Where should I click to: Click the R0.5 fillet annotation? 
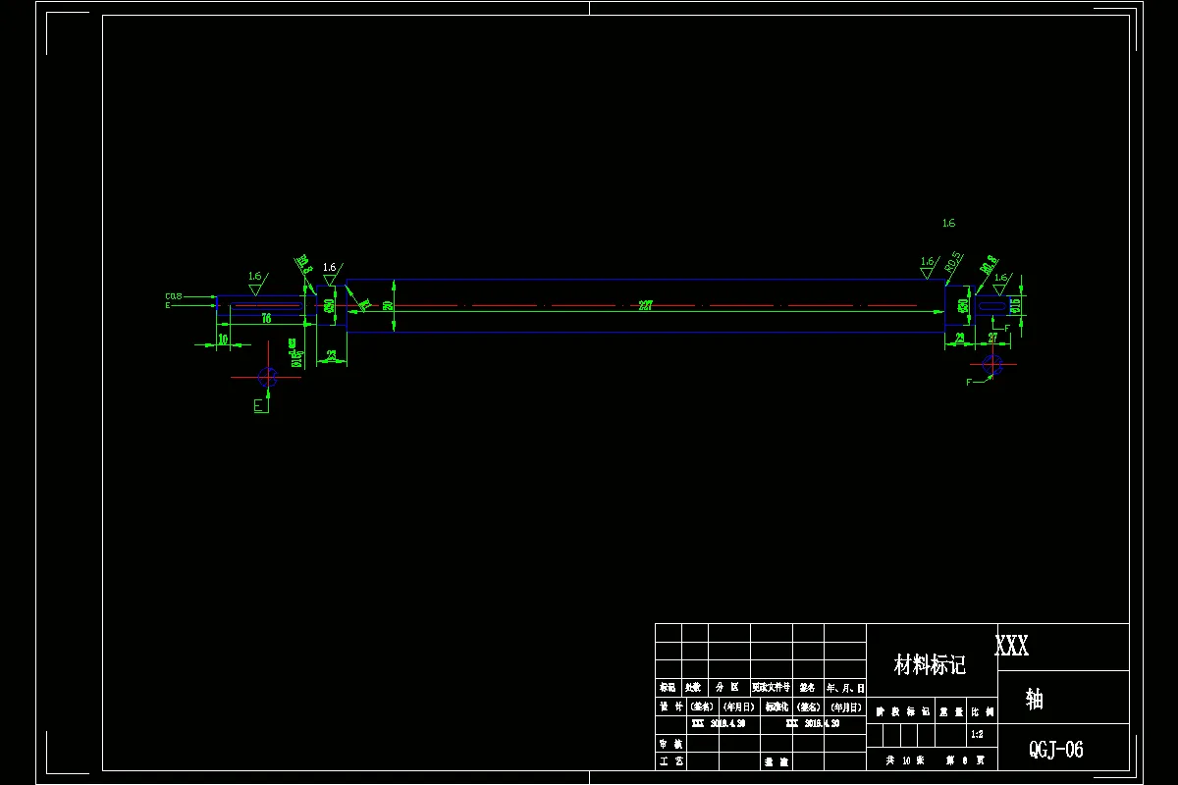click(x=952, y=262)
